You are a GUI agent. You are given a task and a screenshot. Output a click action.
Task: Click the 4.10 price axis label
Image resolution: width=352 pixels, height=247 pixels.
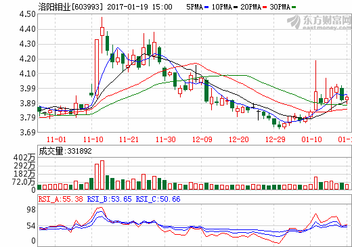[28, 74]
